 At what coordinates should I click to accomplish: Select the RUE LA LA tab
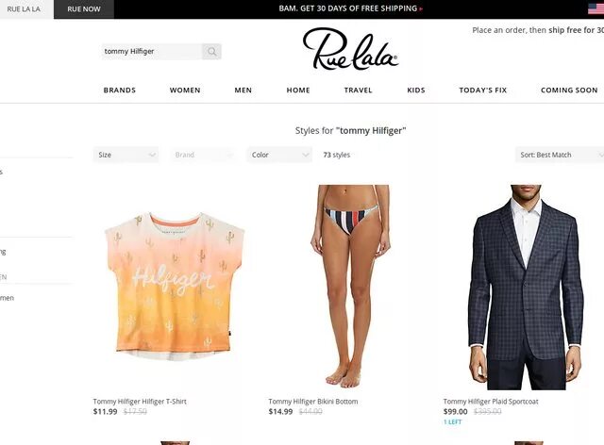coord(24,9)
